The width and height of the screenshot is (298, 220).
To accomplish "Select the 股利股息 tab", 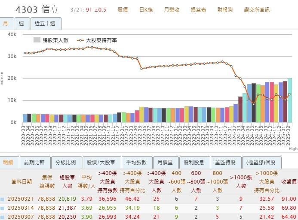I will coord(195,163).
